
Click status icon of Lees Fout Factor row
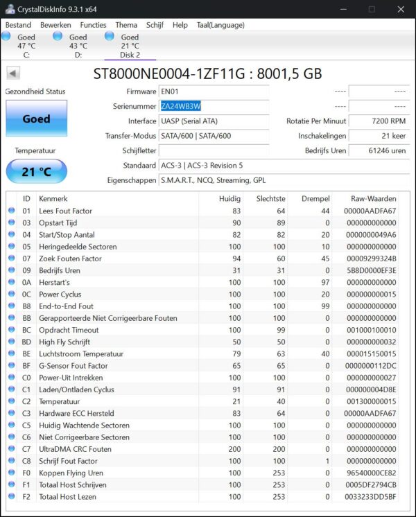click(12, 211)
